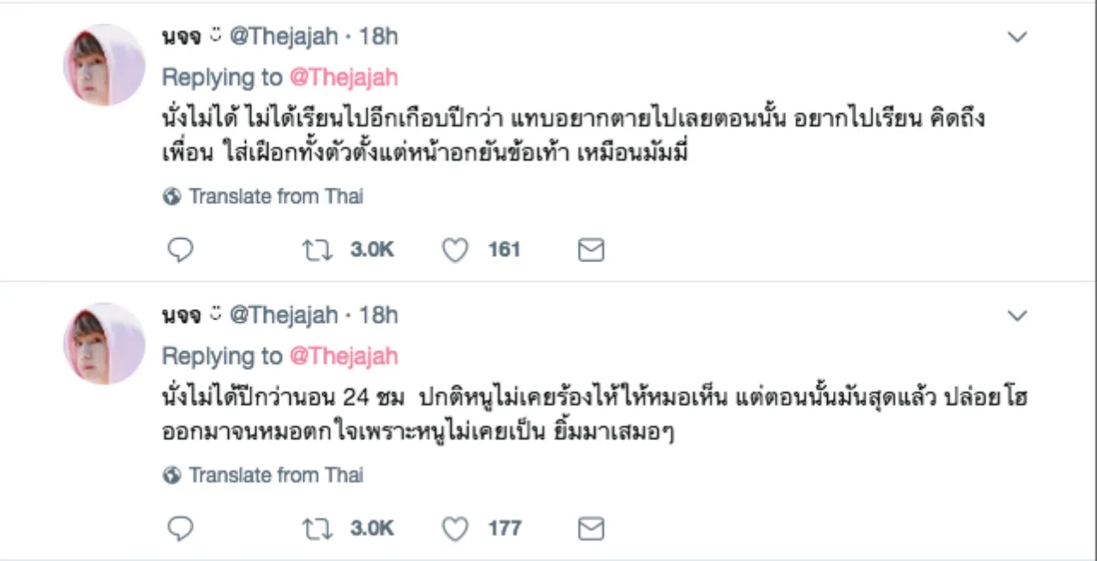Translate the first tweet from Thai
Image resolution: width=1097 pixels, height=561 pixels.
pyautogui.click(x=275, y=196)
